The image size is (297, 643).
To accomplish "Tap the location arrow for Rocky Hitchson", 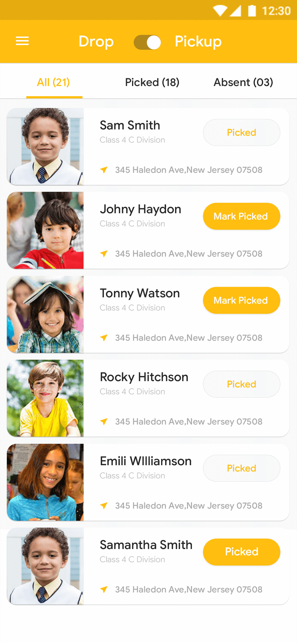I will pos(104,422).
